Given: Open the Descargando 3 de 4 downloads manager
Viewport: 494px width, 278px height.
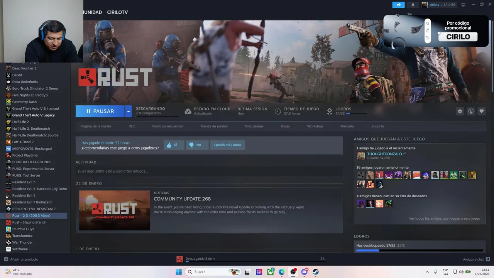Looking at the screenshot, I should [200, 259].
